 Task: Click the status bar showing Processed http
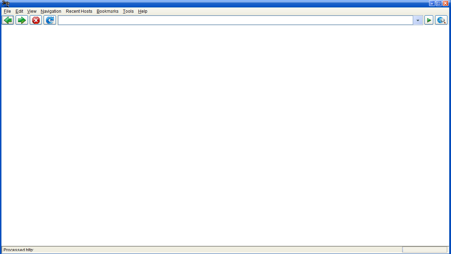click(x=142, y=250)
